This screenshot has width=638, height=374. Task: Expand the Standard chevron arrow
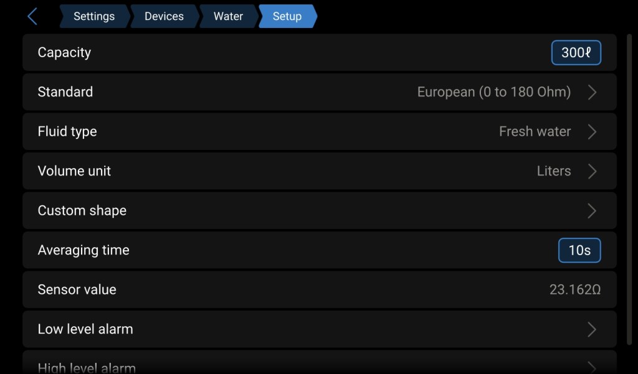tap(592, 92)
